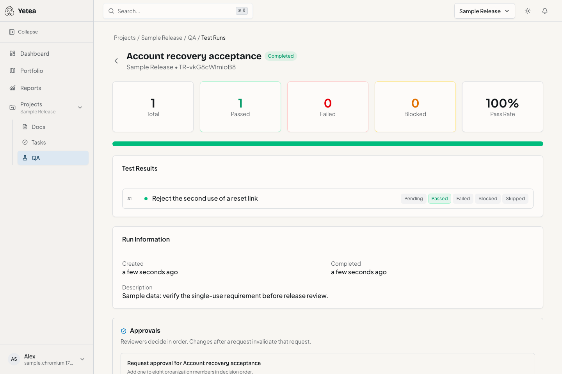Click the Blocked count card
Image resolution: width=562 pixels, height=374 pixels.
415,107
